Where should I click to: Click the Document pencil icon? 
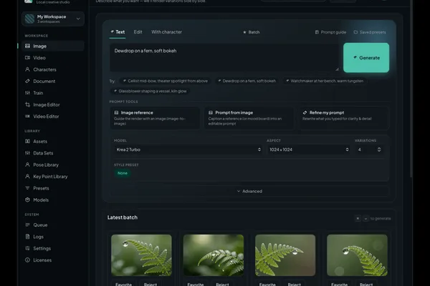point(27,81)
